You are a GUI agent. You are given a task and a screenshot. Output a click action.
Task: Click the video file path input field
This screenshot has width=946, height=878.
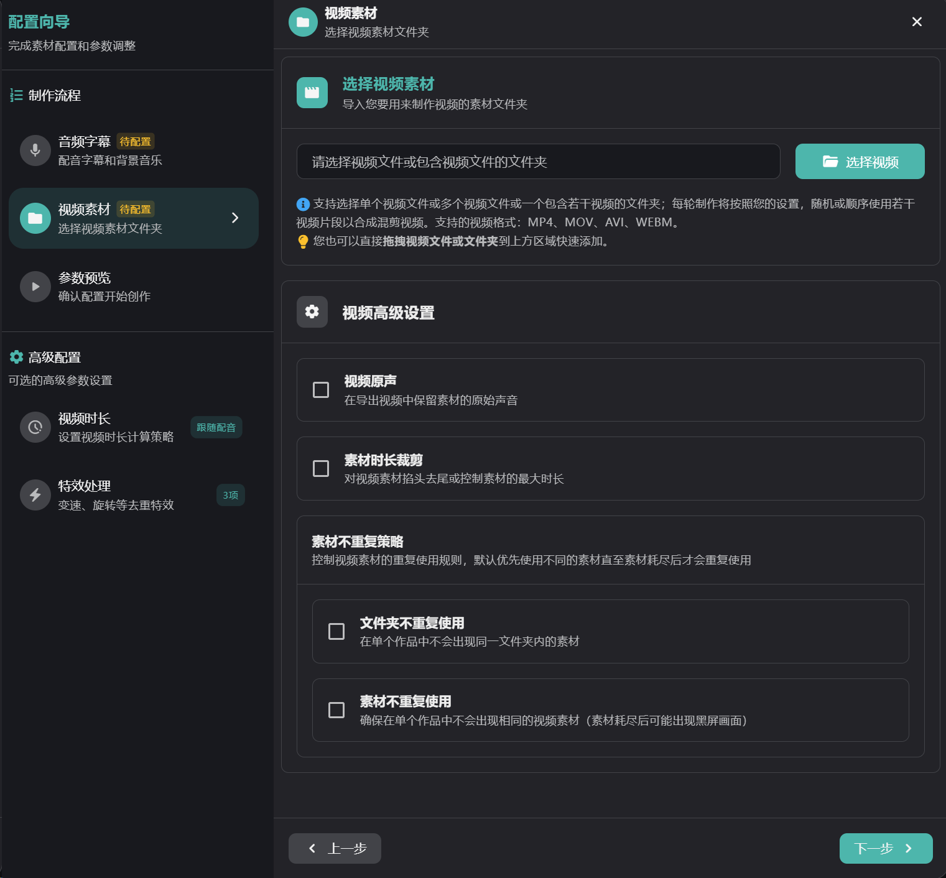click(538, 162)
